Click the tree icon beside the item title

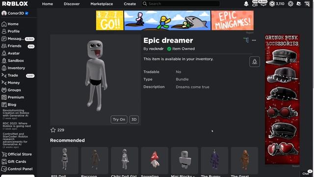click(x=246, y=40)
